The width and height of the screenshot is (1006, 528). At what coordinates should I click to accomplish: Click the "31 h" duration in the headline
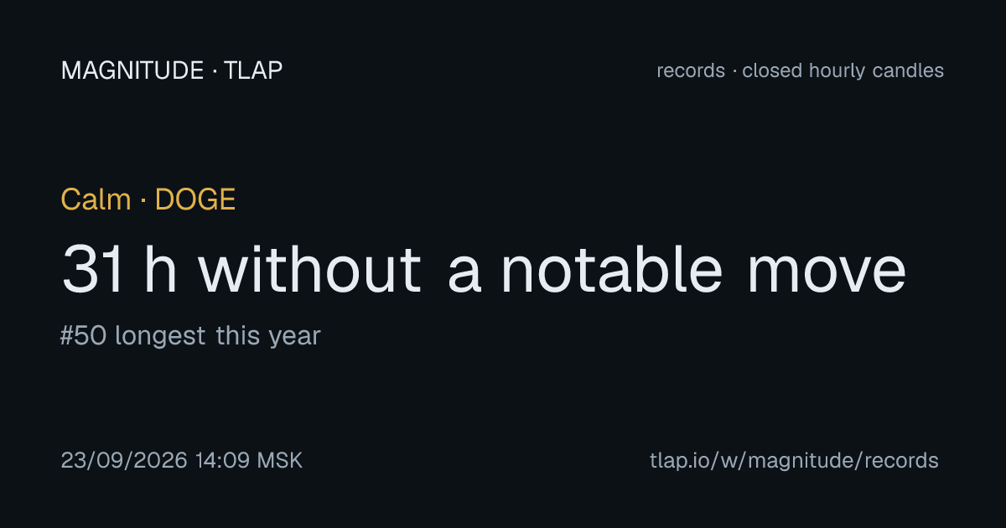pyautogui.click(x=120, y=270)
